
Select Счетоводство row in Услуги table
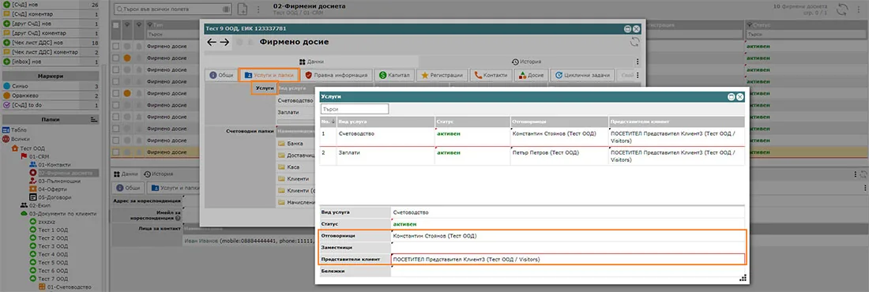click(x=532, y=137)
